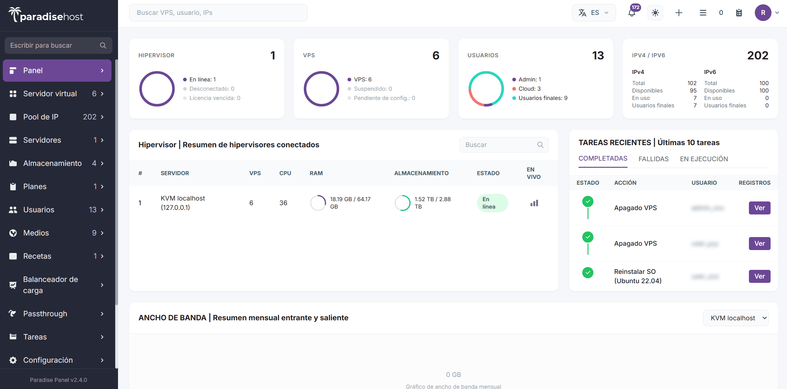Open the notifications bell with 172 alerts
Screen dimensions: 787x389
tap(632, 13)
